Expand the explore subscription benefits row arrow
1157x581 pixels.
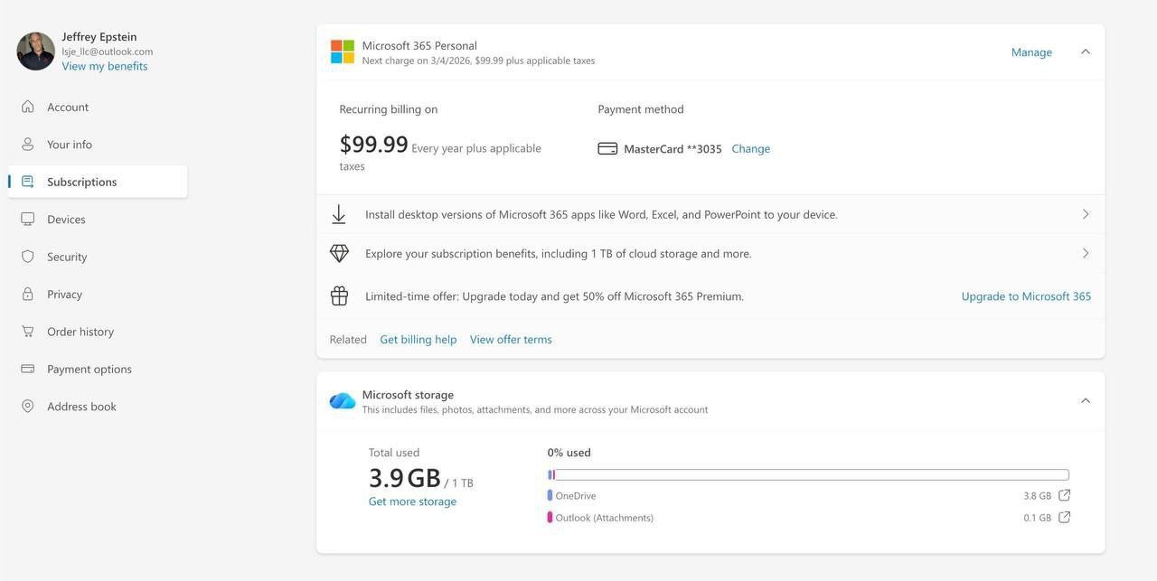1086,254
